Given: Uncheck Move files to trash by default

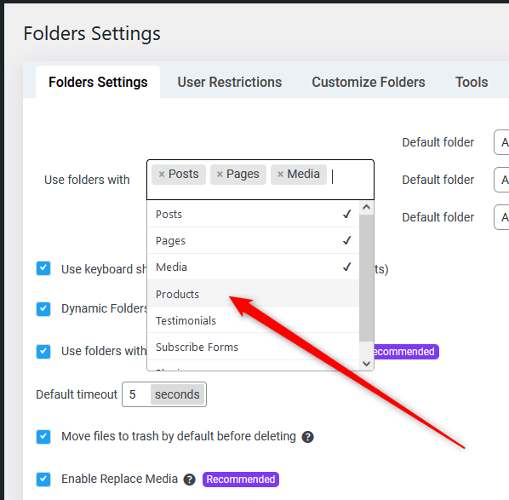Looking at the screenshot, I should pos(43,437).
